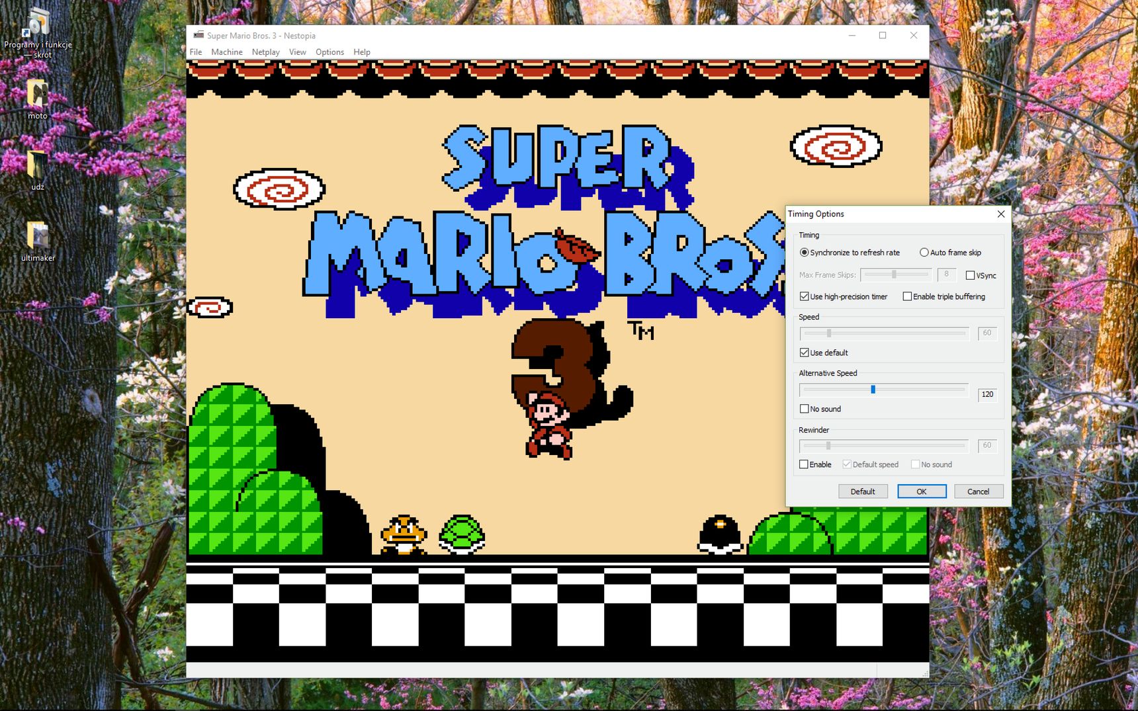This screenshot has height=711, width=1138.
Task: Click the Max Frame Skips value field 8
Action: point(946,274)
